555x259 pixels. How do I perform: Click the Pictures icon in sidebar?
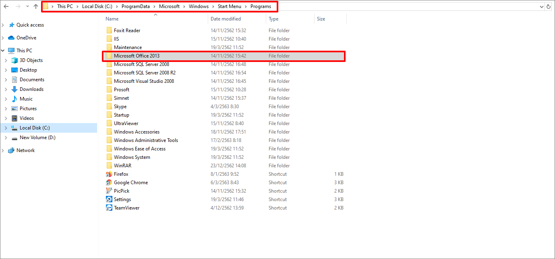pyautogui.click(x=14, y=109)
